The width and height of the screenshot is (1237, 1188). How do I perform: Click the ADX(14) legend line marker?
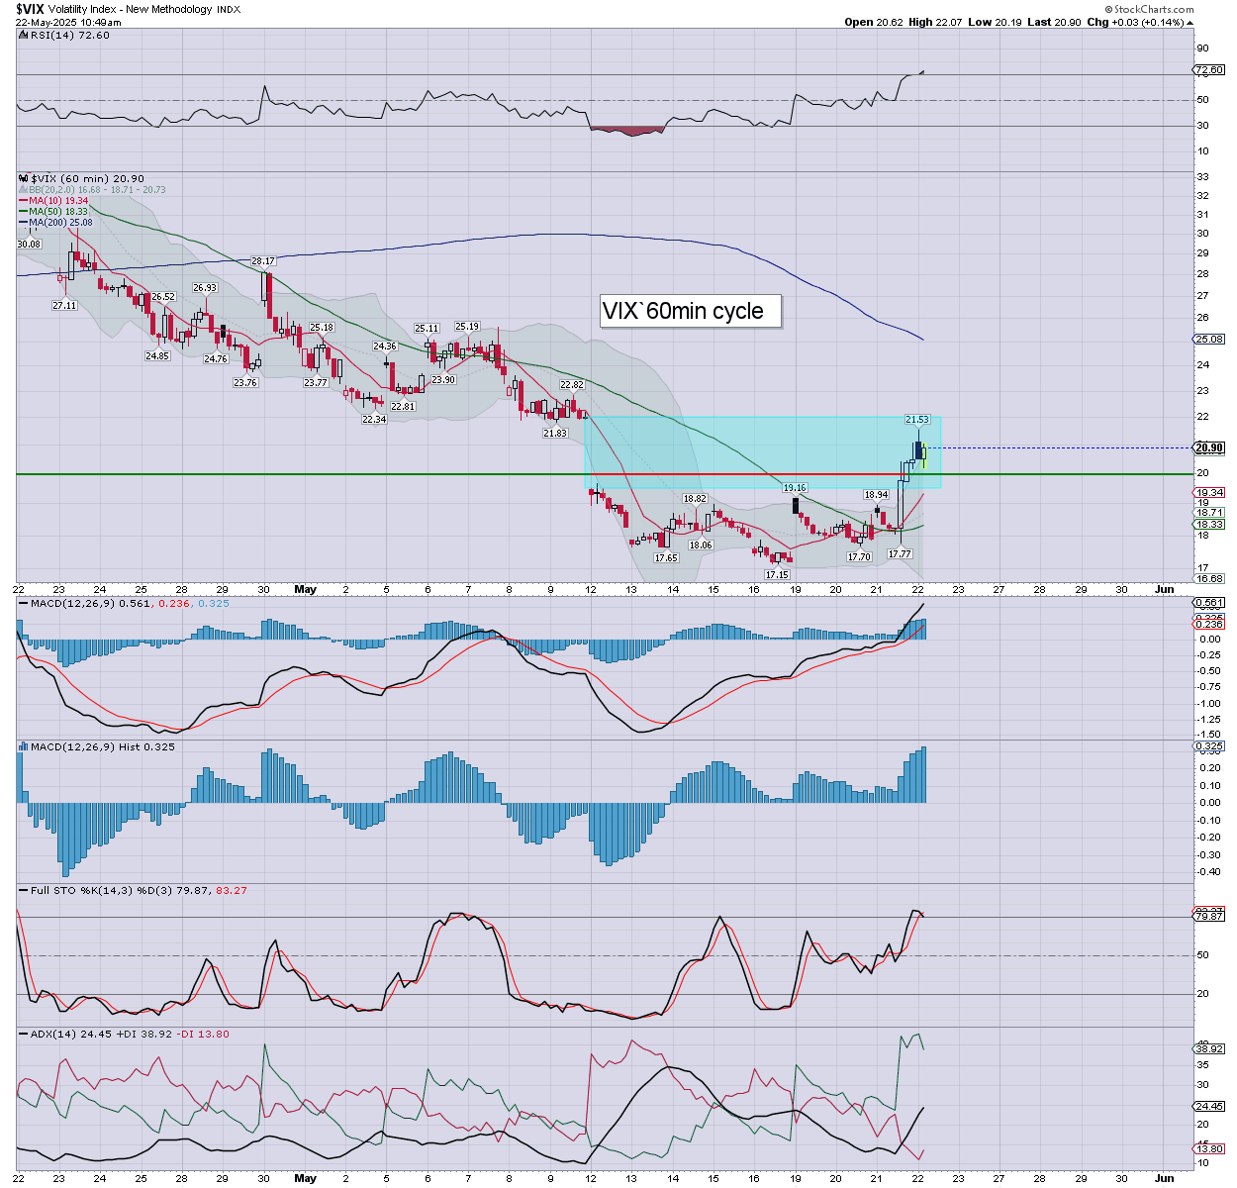point(23,1034)
